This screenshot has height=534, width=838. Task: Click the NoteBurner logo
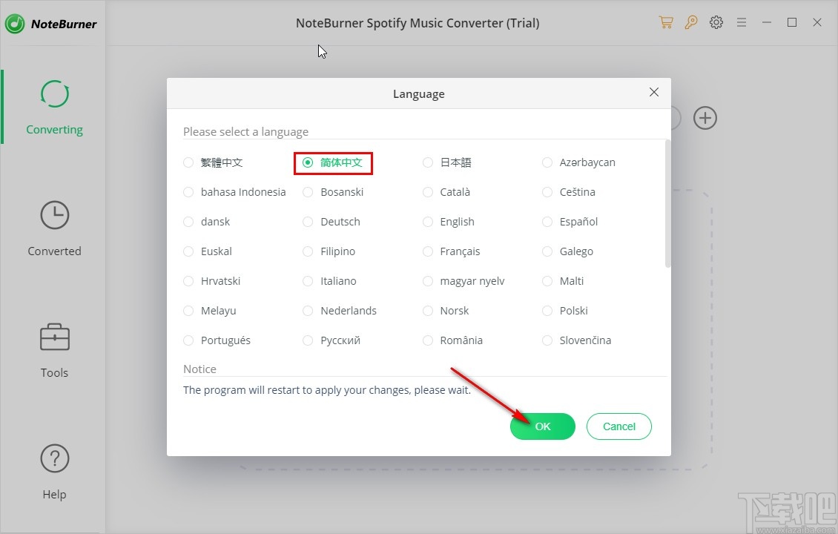tap(52, 23)
